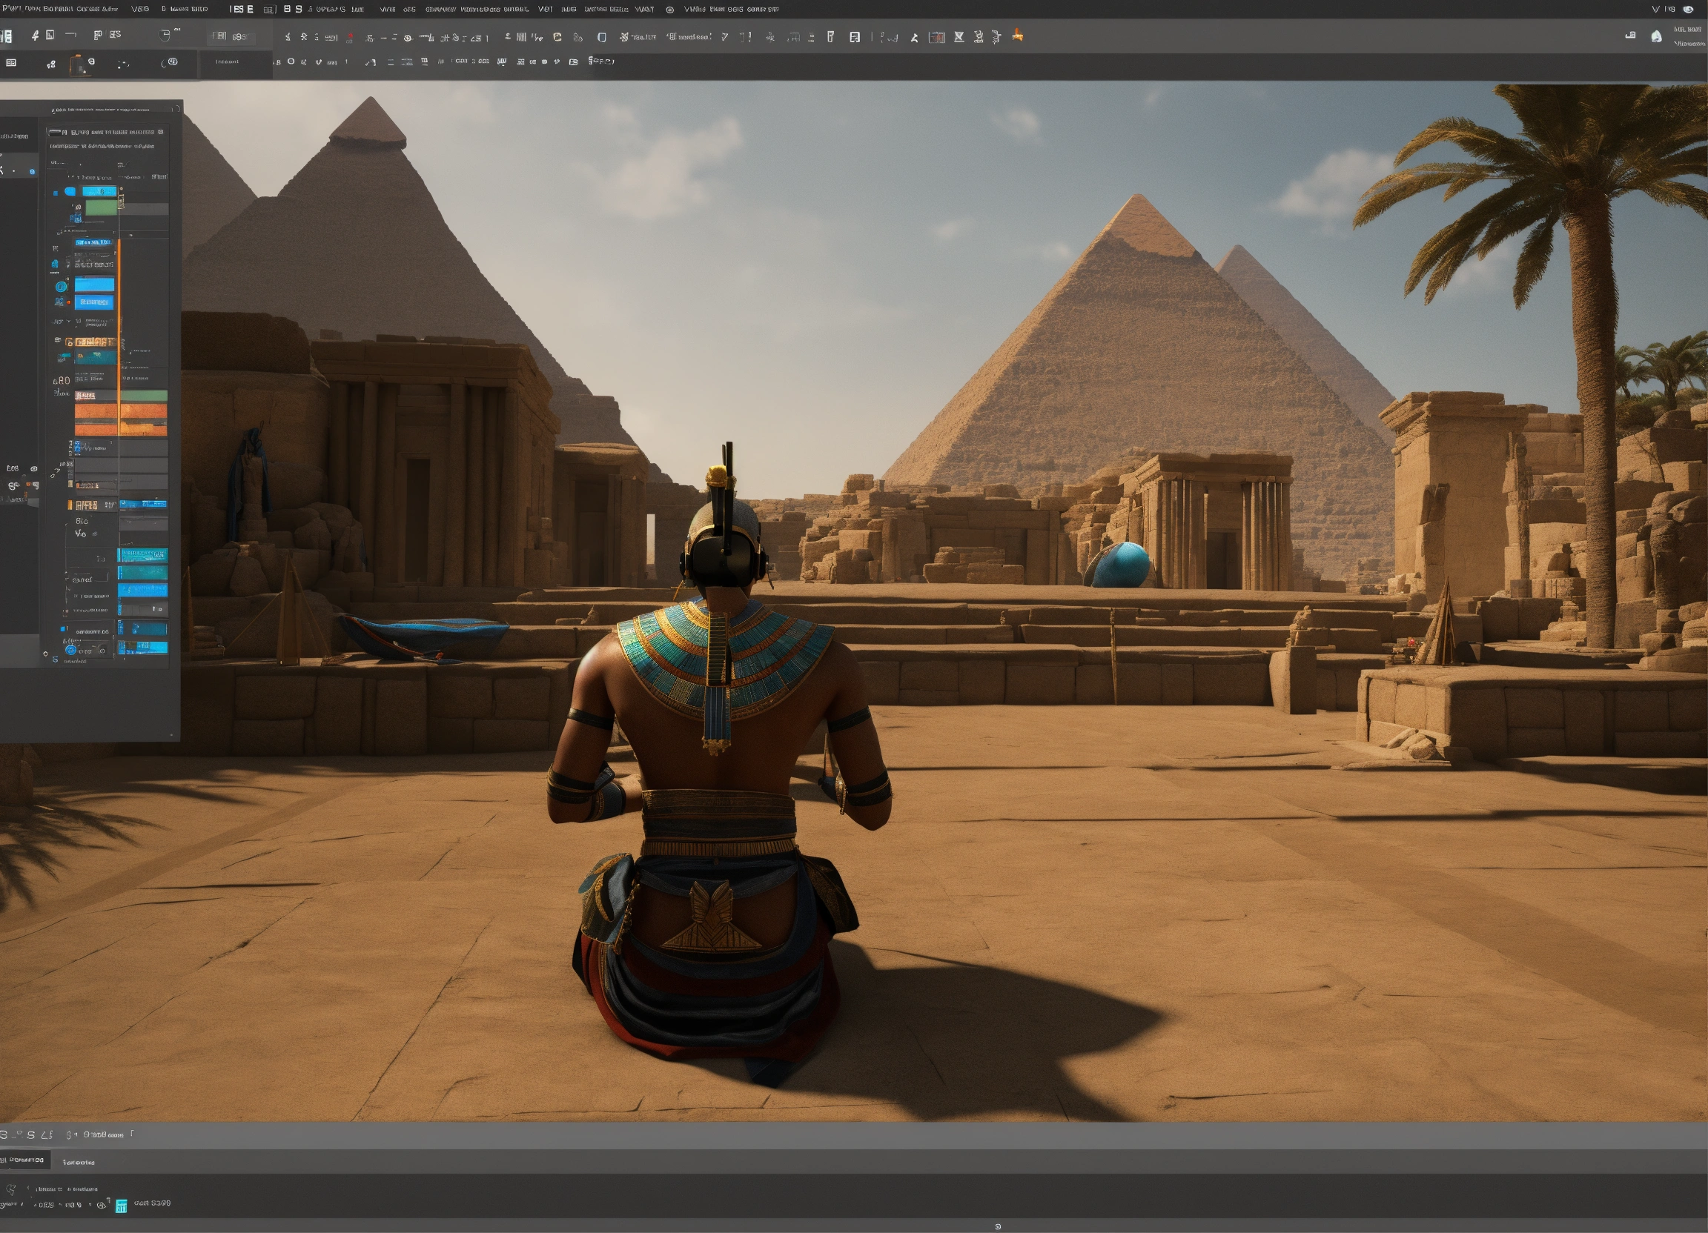This screenshot has width=1708, height=1233.
Task: Click the orange figure icon in top toolbar
Action: (x=1017, y=36)
